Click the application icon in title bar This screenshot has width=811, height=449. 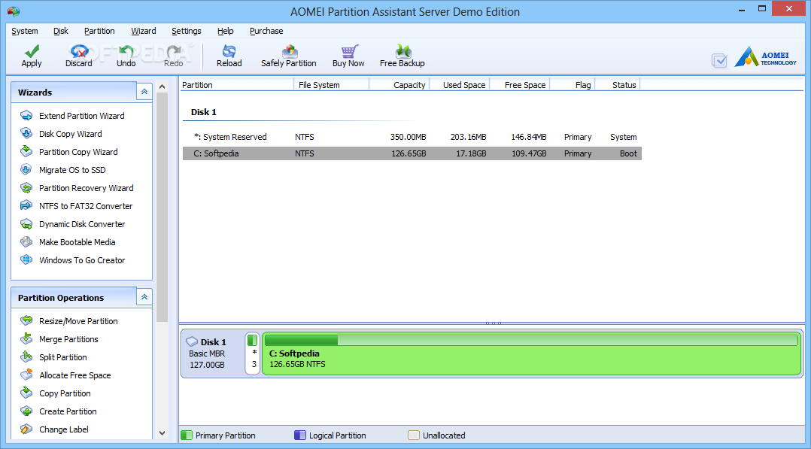tap(14, 11)
